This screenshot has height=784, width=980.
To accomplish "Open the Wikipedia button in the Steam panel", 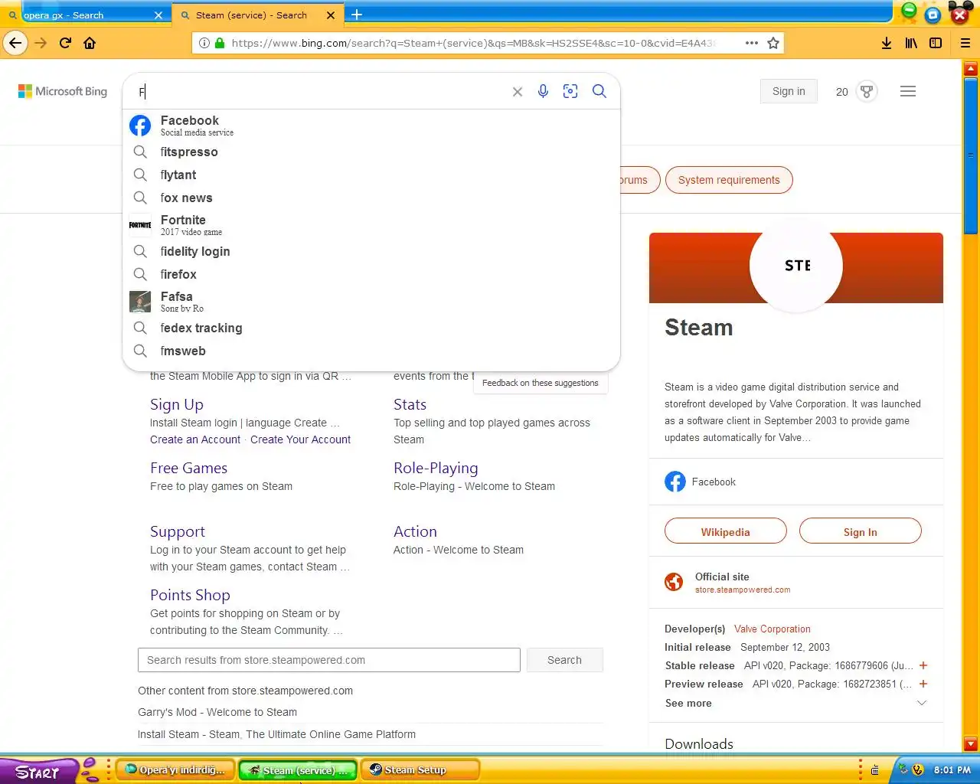I will point(726,531).
